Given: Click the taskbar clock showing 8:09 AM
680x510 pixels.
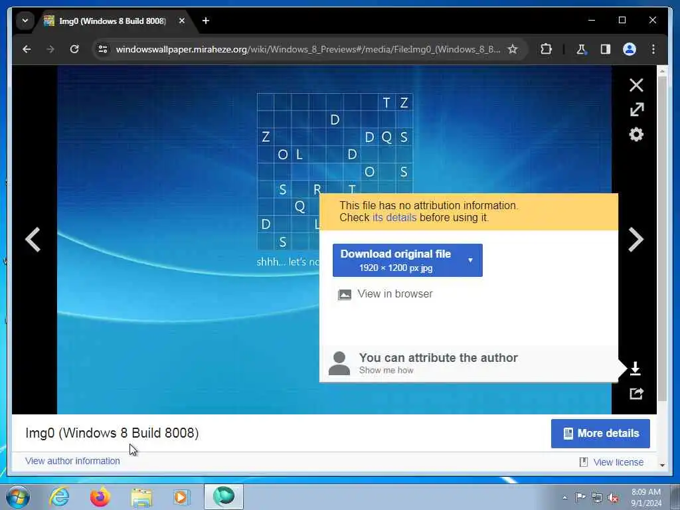Looking at the screenshot, I should [646, 497].
